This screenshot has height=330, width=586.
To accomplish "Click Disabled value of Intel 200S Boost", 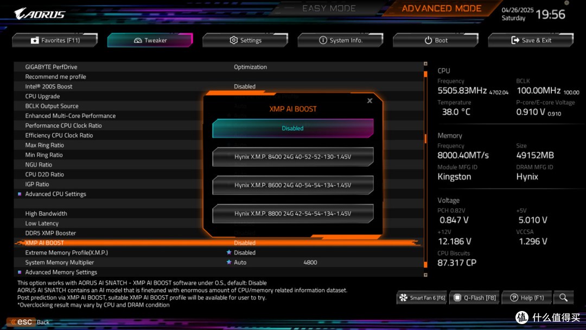I will [245, 86].
